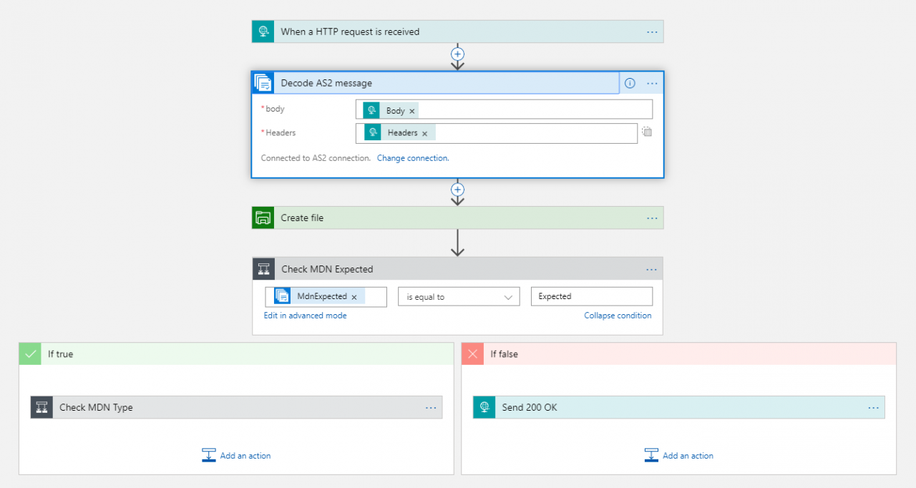Click the Decode AS2 message connector icon
916x488 pixels.
tap(263, 82)
